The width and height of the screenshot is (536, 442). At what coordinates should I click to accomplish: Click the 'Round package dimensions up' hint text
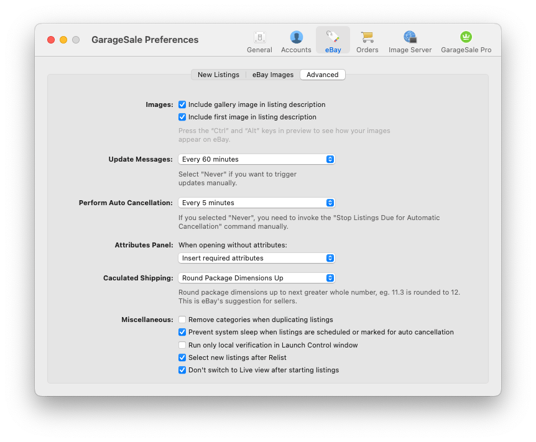[x=319, y=297]
